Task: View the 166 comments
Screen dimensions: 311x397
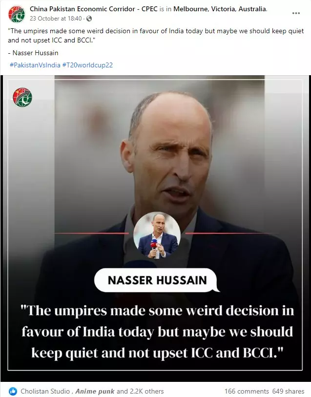Action: 247,391
